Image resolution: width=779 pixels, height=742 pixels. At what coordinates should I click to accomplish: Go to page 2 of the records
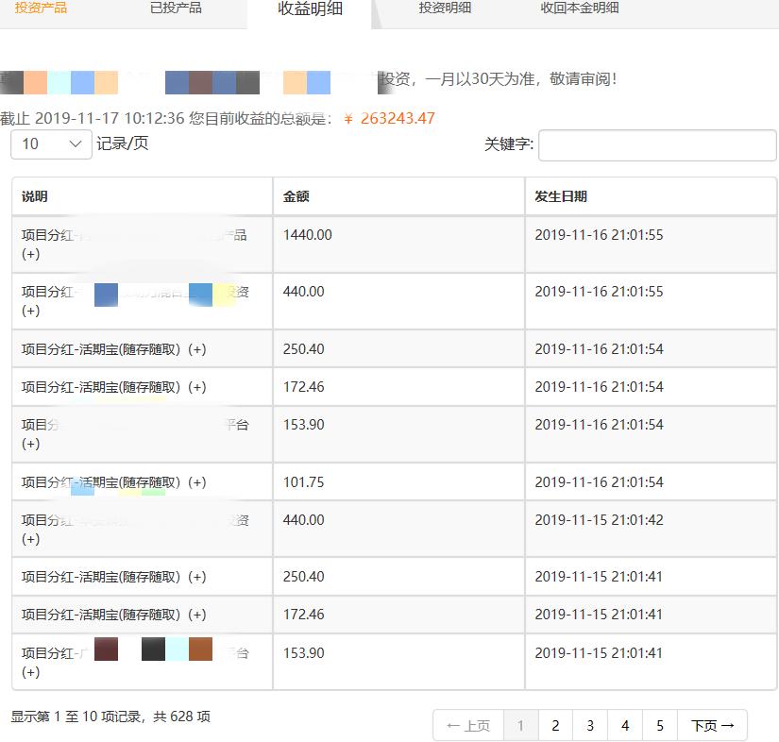(x=555, y=725)
